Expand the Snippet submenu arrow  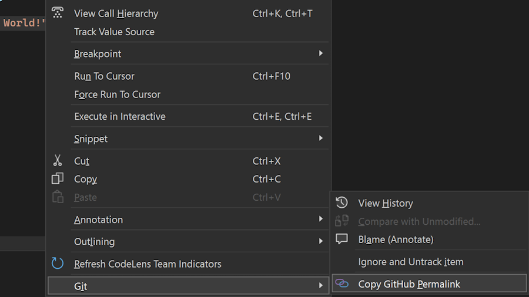point(321,139)
